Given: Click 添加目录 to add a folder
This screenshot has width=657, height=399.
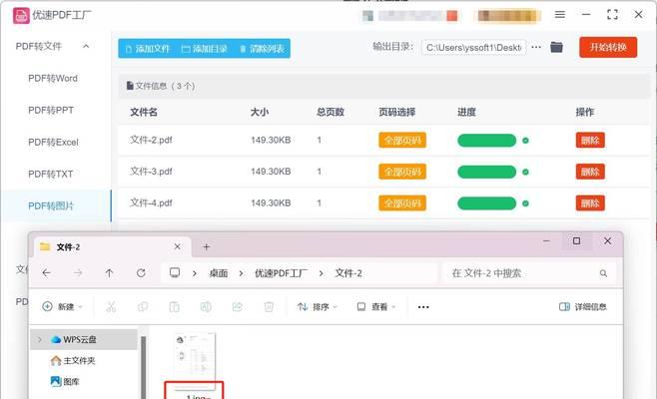Looking at the screenshot, I should coord(205,49).
